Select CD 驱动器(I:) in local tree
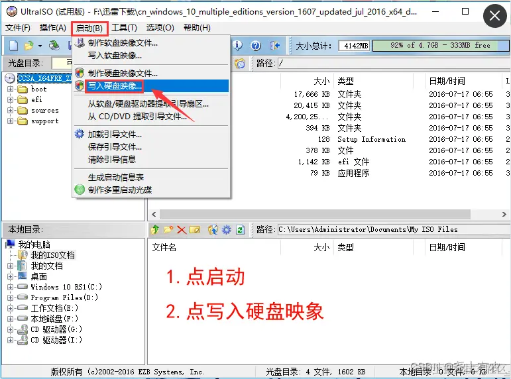The height and width of the screenshot is (379, 511). (x=56, y=340)
